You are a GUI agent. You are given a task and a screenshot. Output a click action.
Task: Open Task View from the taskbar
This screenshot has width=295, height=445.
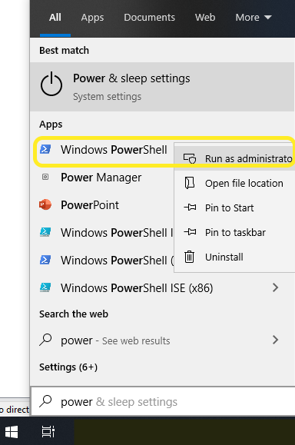pos(48,432)
